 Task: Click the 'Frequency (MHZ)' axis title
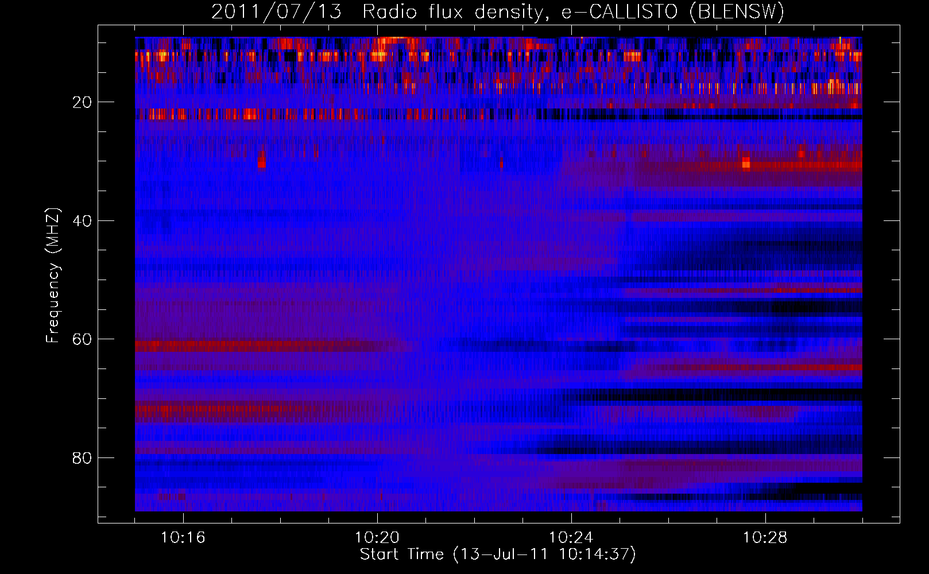point(53,276)
